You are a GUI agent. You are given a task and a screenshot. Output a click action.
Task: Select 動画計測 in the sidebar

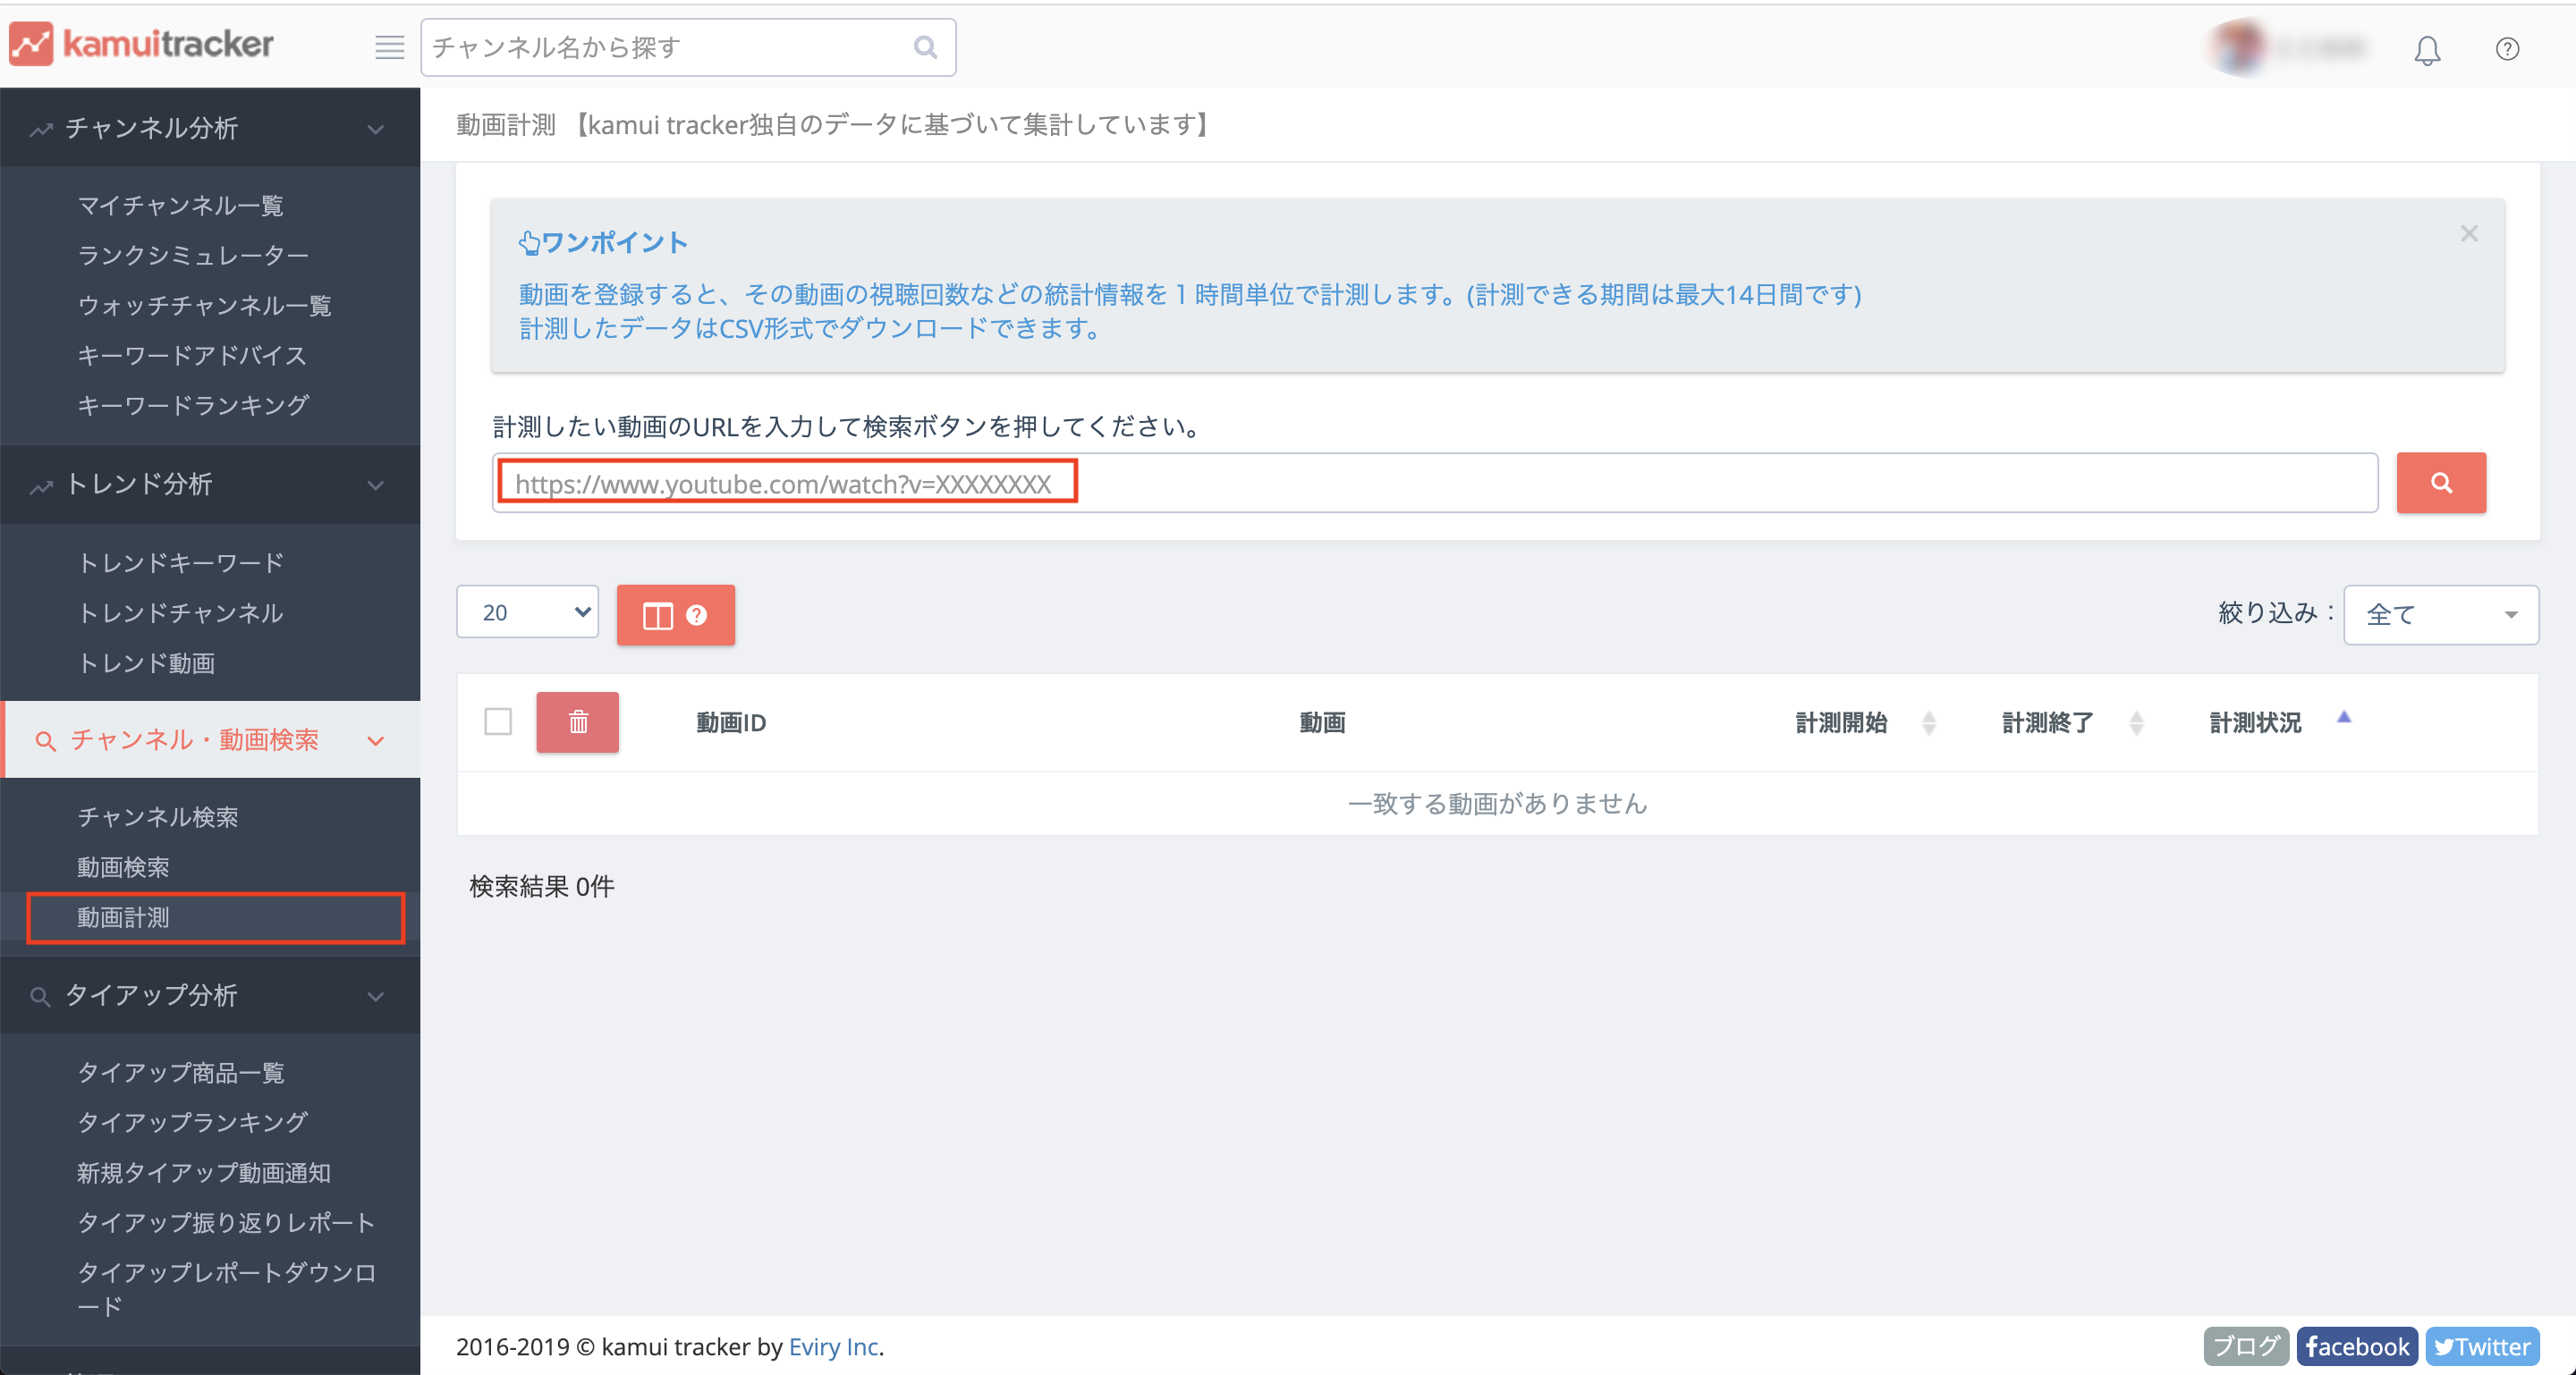pos(124,917)
